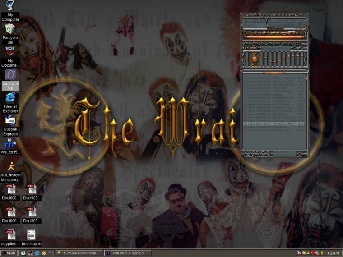
Task: Switch to Insane Clown Posse Winamp taskbar button
Action: [x=79, y=253]
